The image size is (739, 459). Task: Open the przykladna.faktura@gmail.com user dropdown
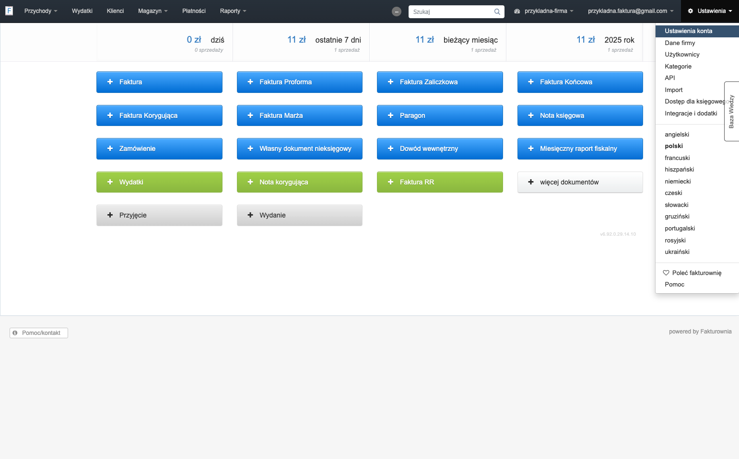coord(631,11)
